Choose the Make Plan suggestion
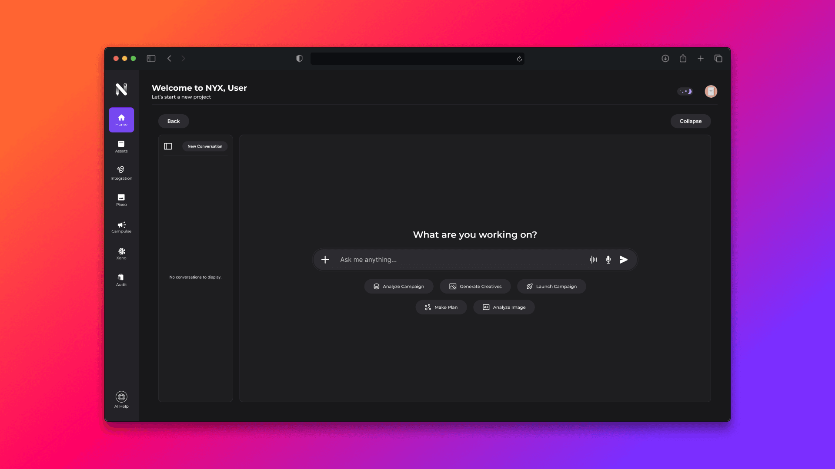This screenshot has width=835, height=469. [x=441, y=307]
